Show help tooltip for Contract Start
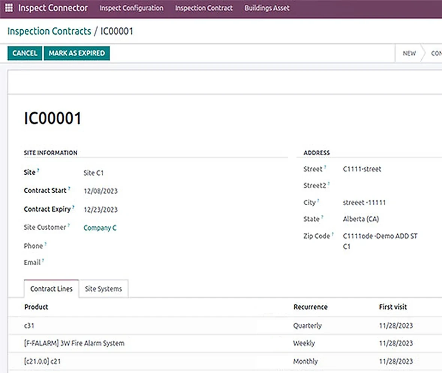Viewport: 442px width, 373px height. click(x=69, y=188)
